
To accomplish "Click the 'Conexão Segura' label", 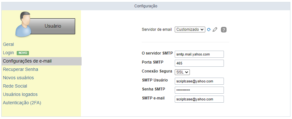I will pyautogui.click(x=157, y=71).
